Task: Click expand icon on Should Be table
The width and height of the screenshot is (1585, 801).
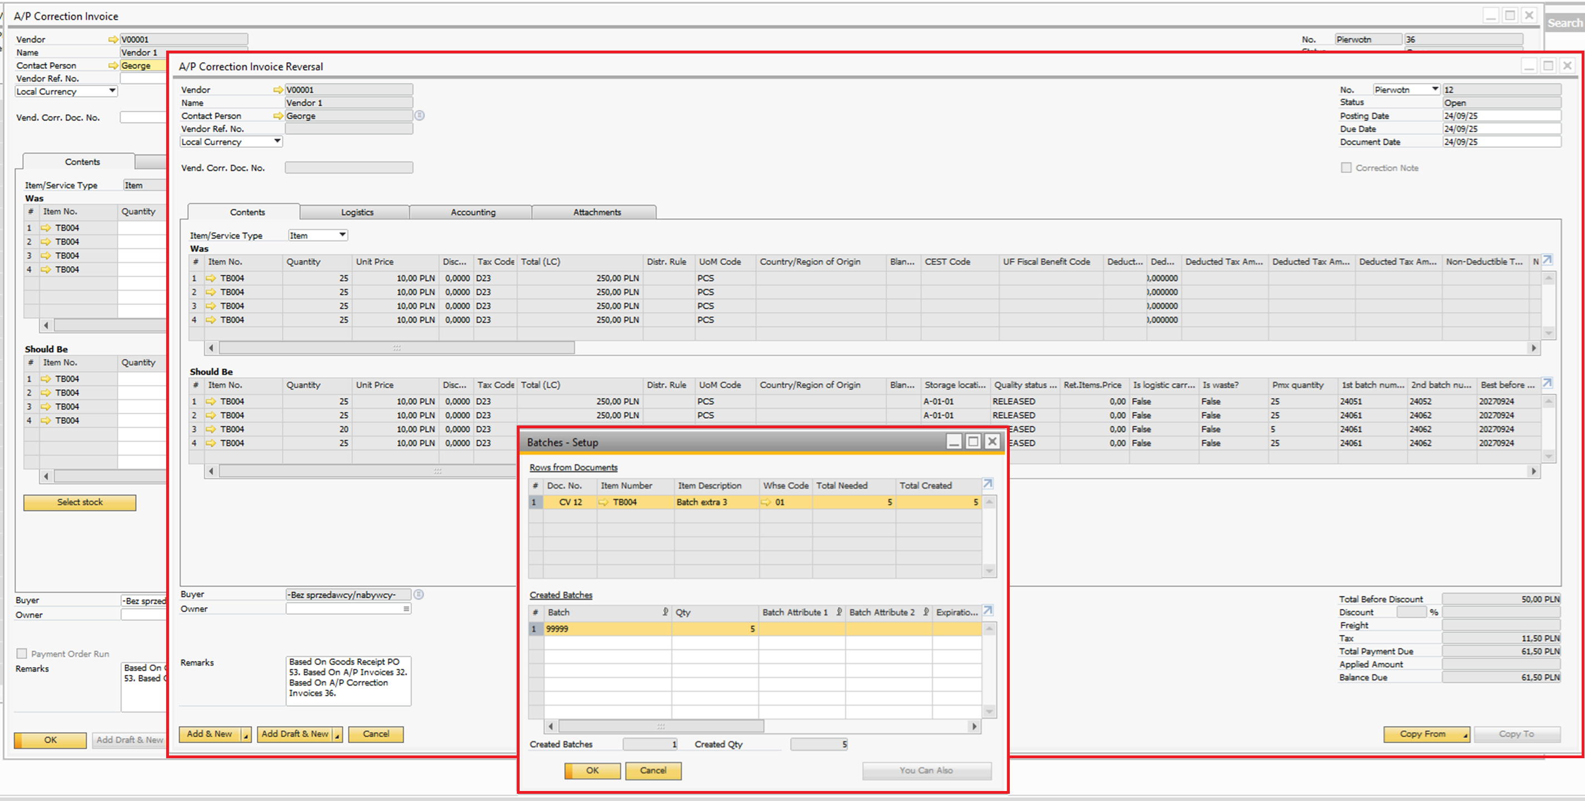Action: coord(1547,383)
